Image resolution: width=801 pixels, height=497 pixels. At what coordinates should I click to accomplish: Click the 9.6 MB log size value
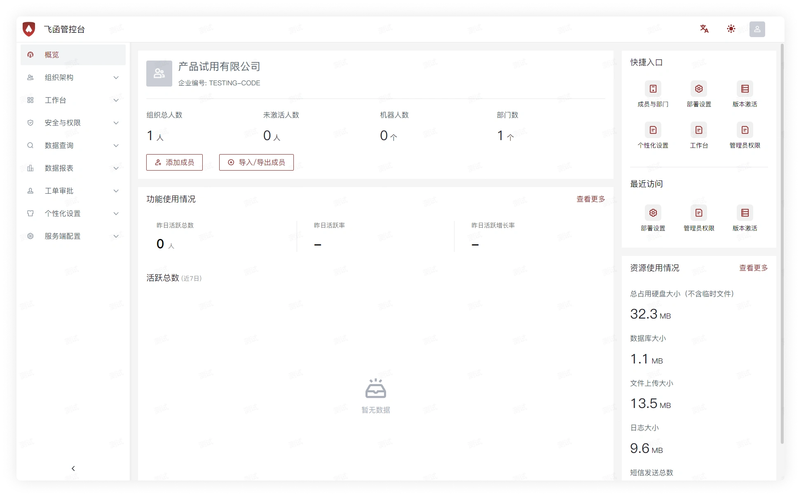tap(646, 448)
